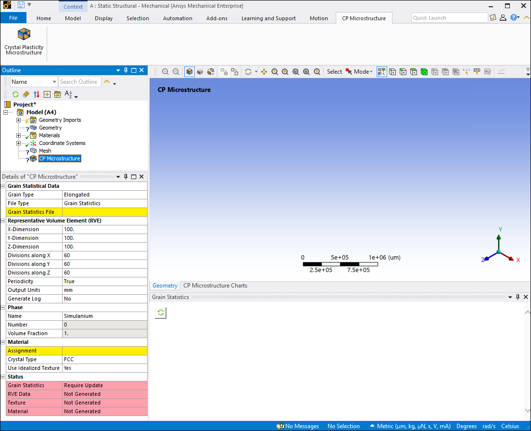Switch to CP Microstructure Charts tab
Viewport: 531px width, 431px height.
pyautogui.click(x=215, y=286)
